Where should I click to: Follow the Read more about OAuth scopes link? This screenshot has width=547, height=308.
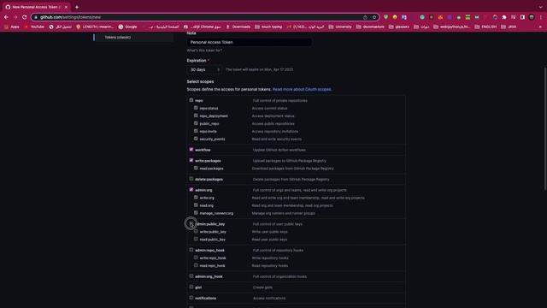click(x=302, y=89)
